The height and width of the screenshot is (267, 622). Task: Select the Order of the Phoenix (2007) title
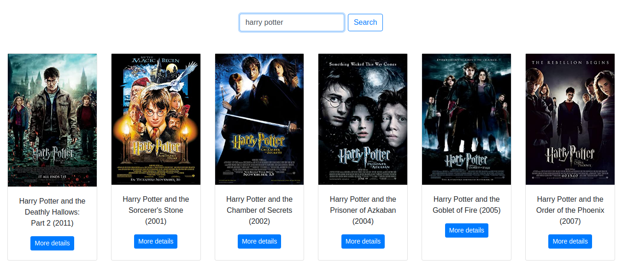pos(570,210)
